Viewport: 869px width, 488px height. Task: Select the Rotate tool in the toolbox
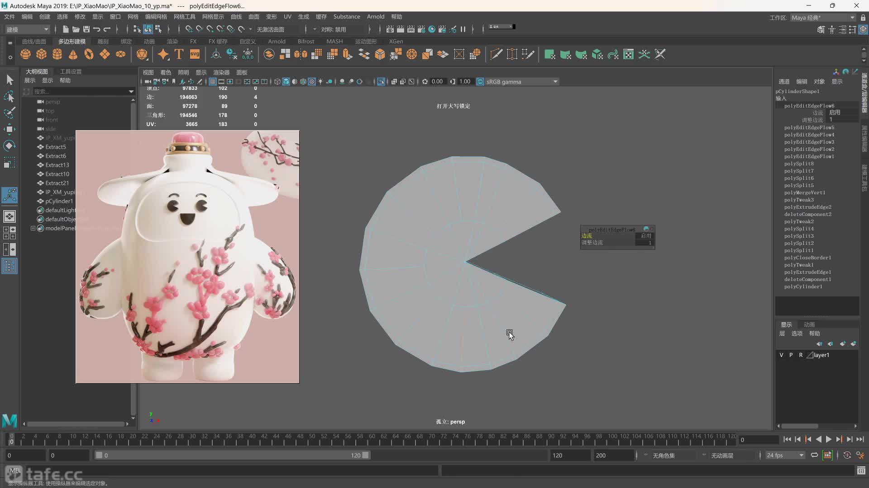9,145
